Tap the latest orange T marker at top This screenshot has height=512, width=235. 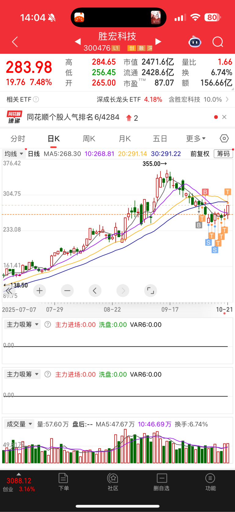(x=227, y=192)
